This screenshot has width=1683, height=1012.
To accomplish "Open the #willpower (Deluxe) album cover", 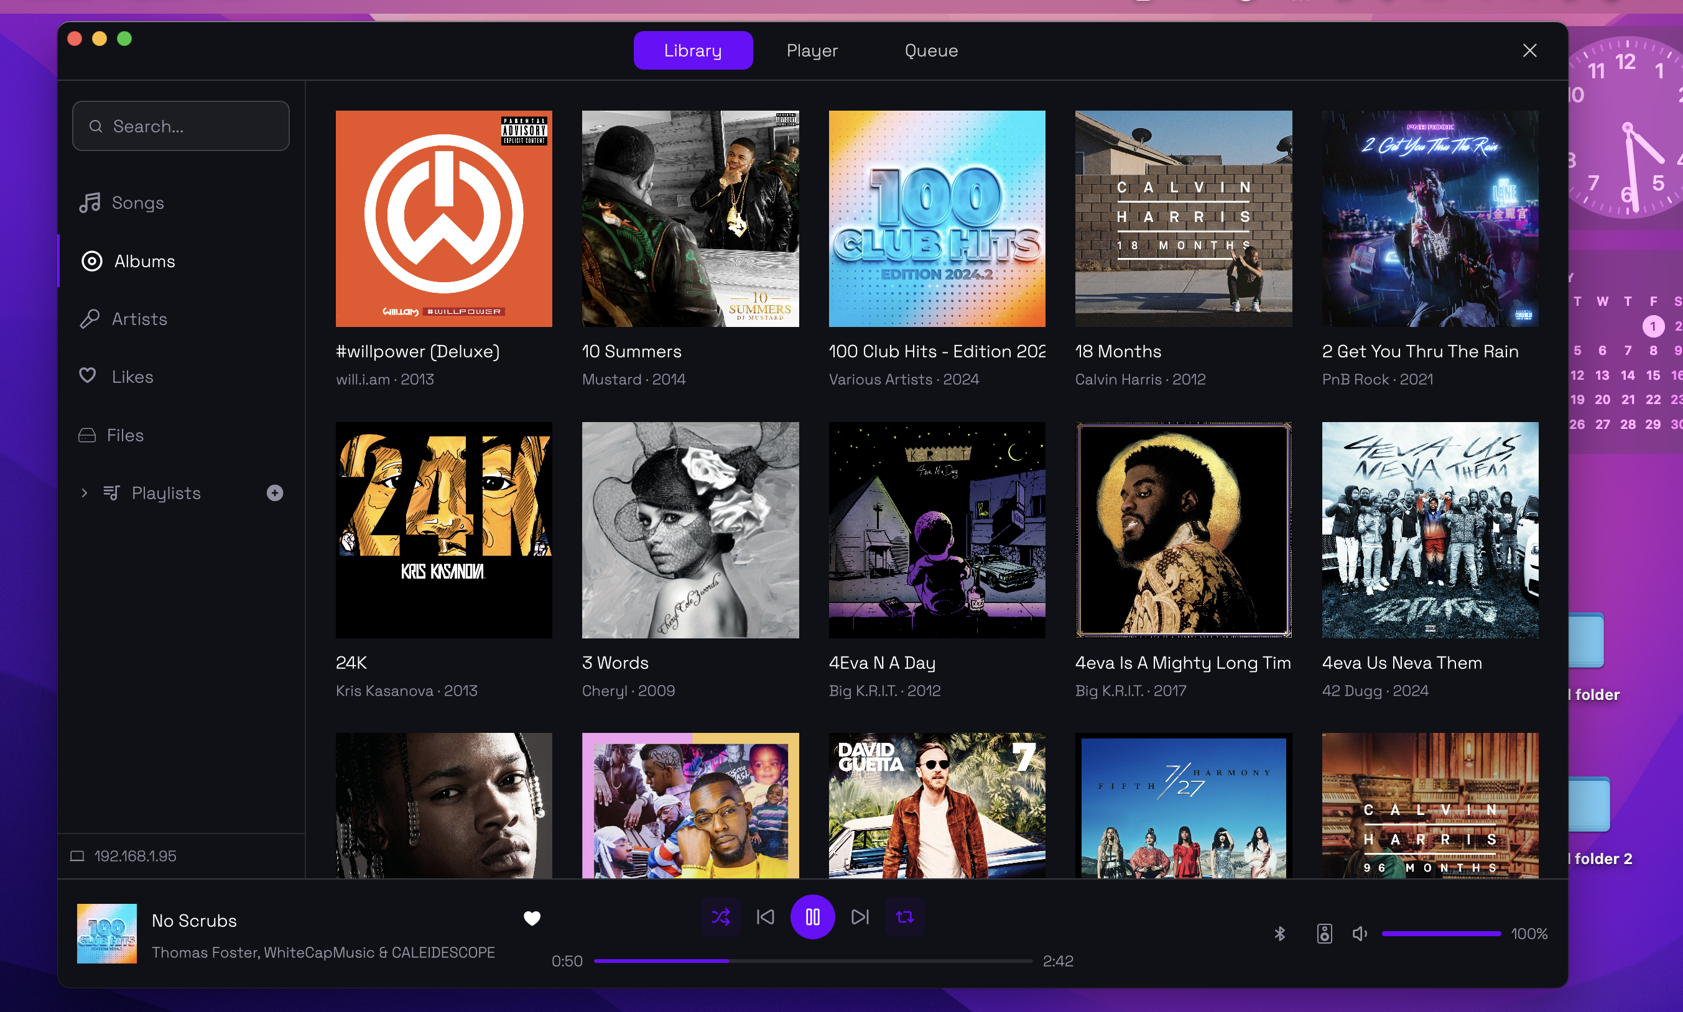I will click(444, 219).
